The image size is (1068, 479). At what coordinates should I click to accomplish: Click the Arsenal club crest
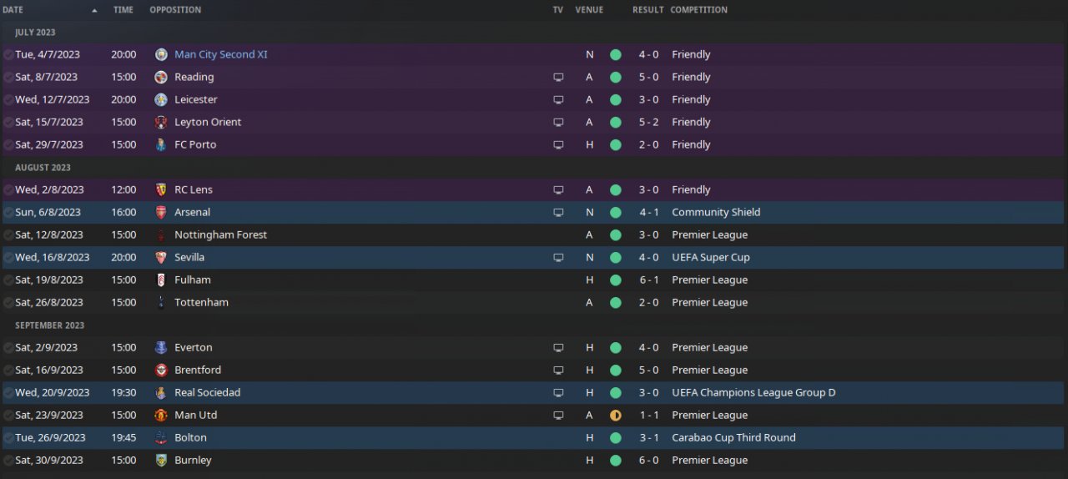(x=161, y=213)
